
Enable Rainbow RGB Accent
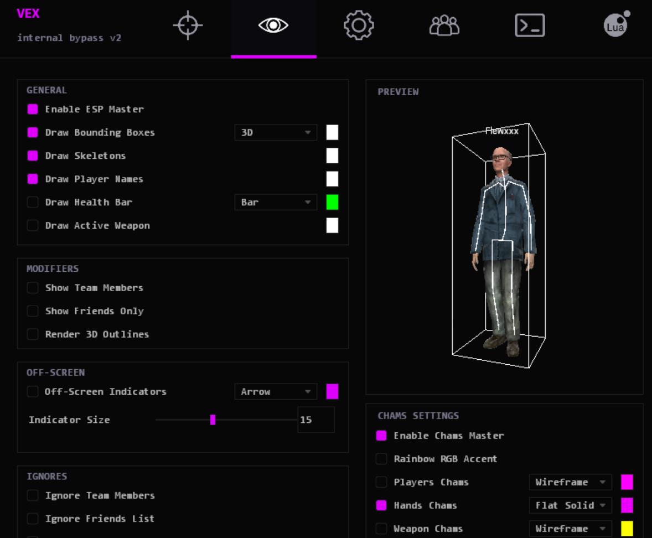(x=381, y=459)
